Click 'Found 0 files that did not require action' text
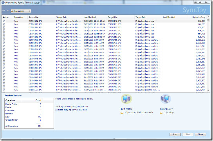 (x=74, y=99)
